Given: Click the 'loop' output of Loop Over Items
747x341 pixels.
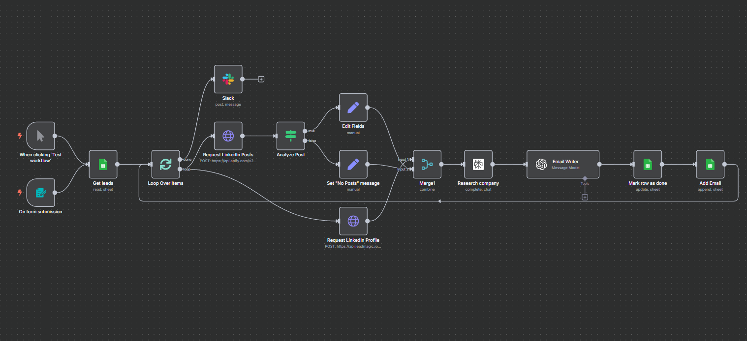Looking at the screenshot, I should (180, 169).
